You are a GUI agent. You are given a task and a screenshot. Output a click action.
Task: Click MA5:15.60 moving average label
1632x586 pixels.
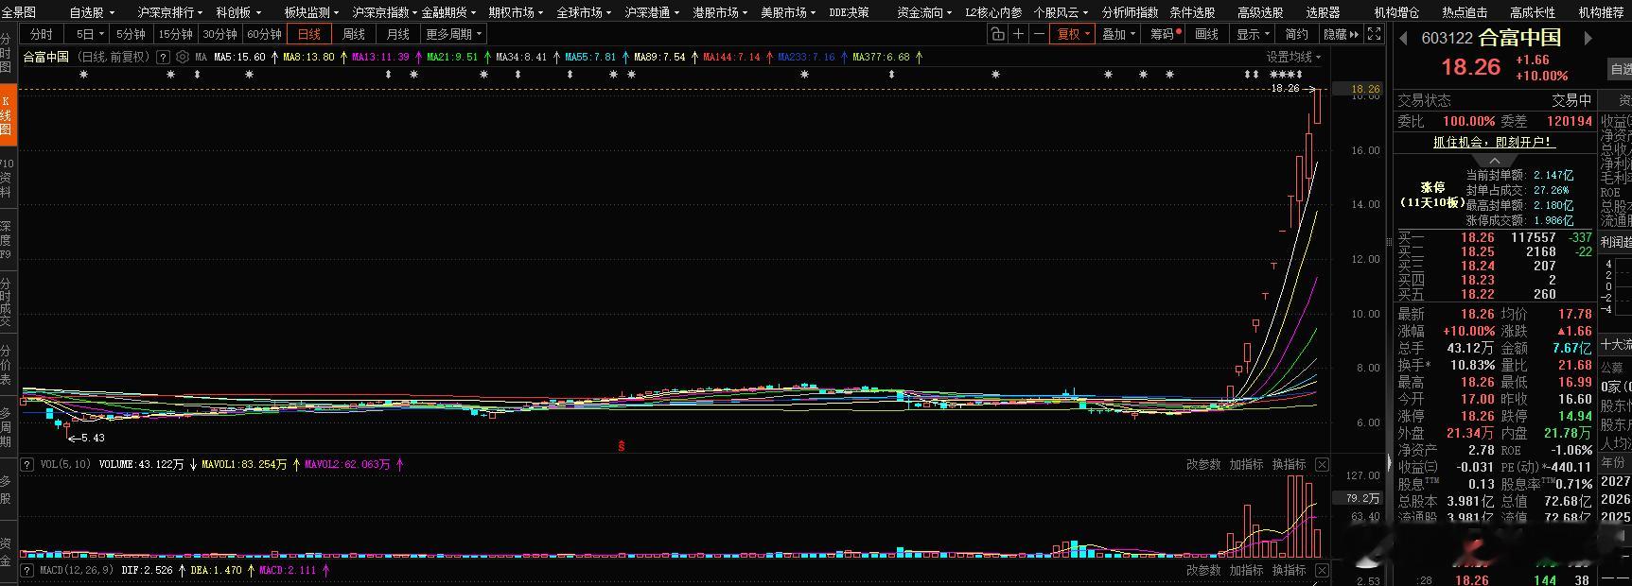click(240, 57)
